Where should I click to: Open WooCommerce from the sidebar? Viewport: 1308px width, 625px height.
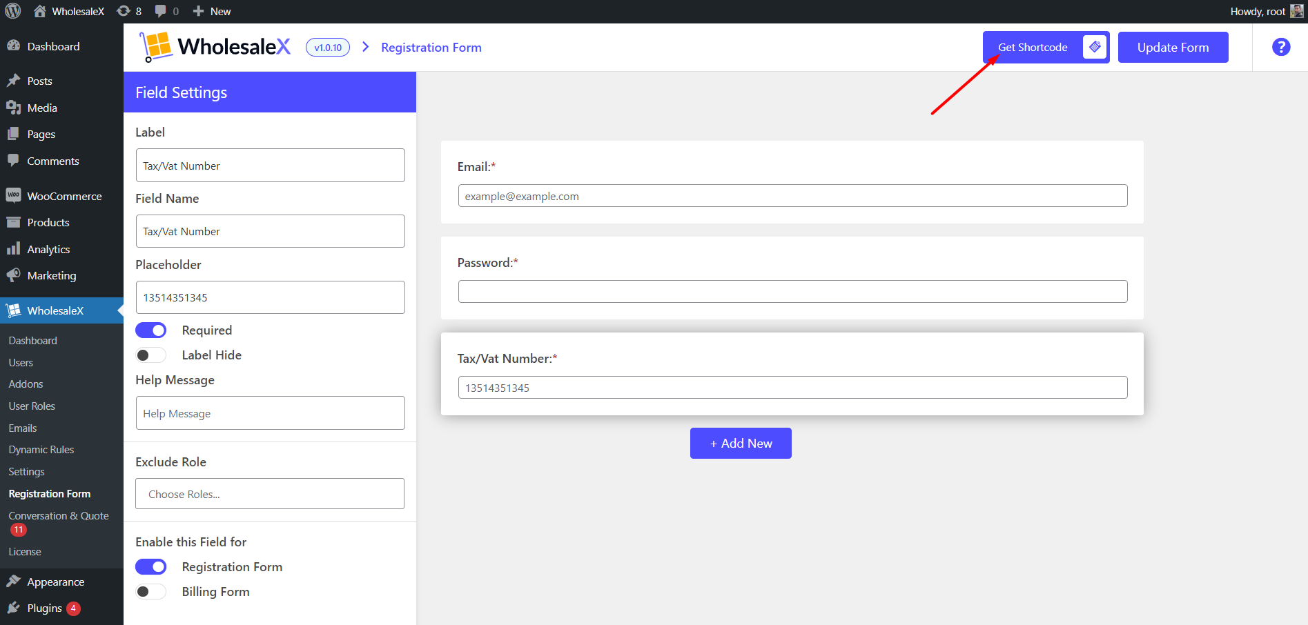click(x=64, y=196)
